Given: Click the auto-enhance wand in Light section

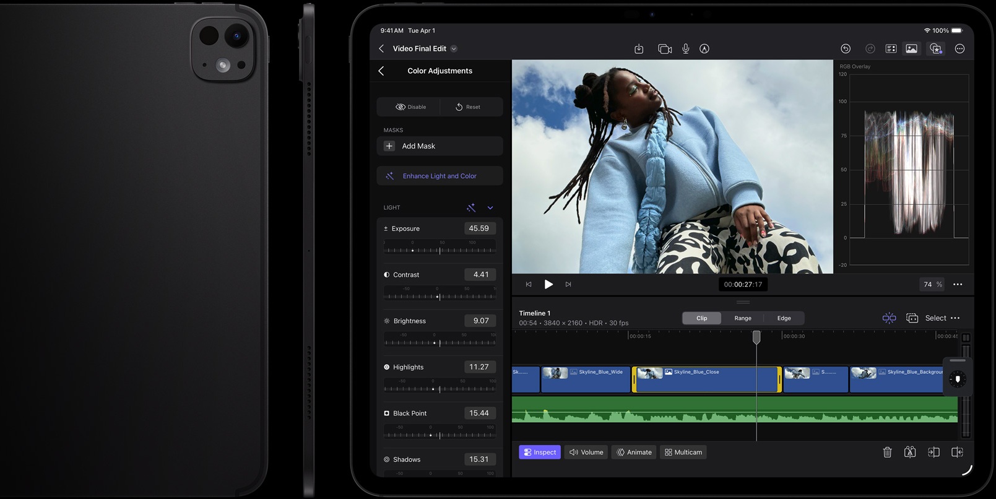Looking at the screenshot, I should (x=471, y=208).
